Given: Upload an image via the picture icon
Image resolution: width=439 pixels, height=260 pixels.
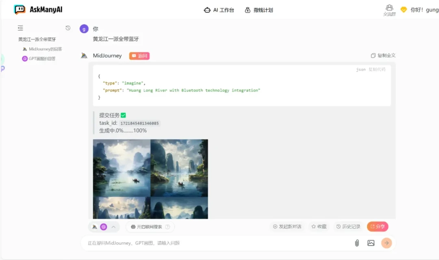Looking at the screenshot, I should coord(371,243).
